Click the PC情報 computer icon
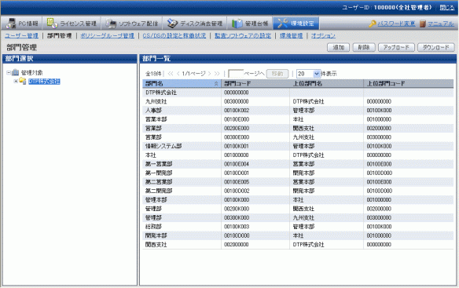This screenshot has height=288, width=459. pyautogui.click(x=11, y=24)
